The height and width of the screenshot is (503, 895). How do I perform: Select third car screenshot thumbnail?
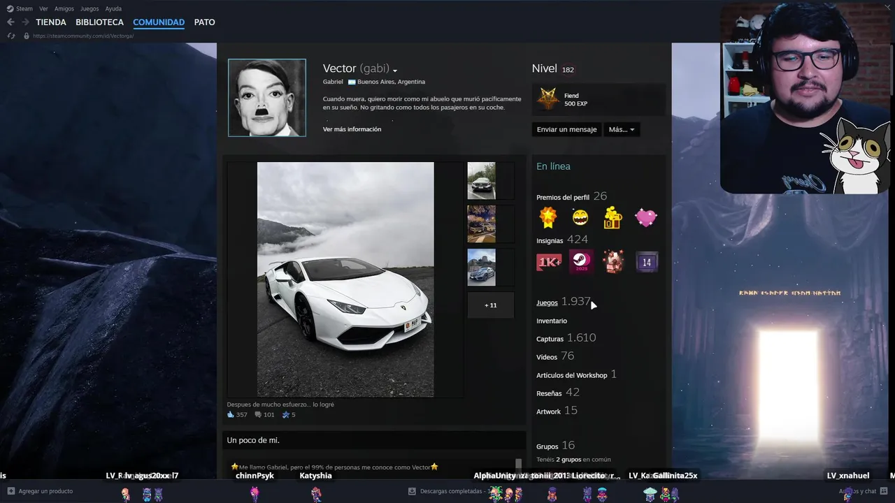[481, 268]
